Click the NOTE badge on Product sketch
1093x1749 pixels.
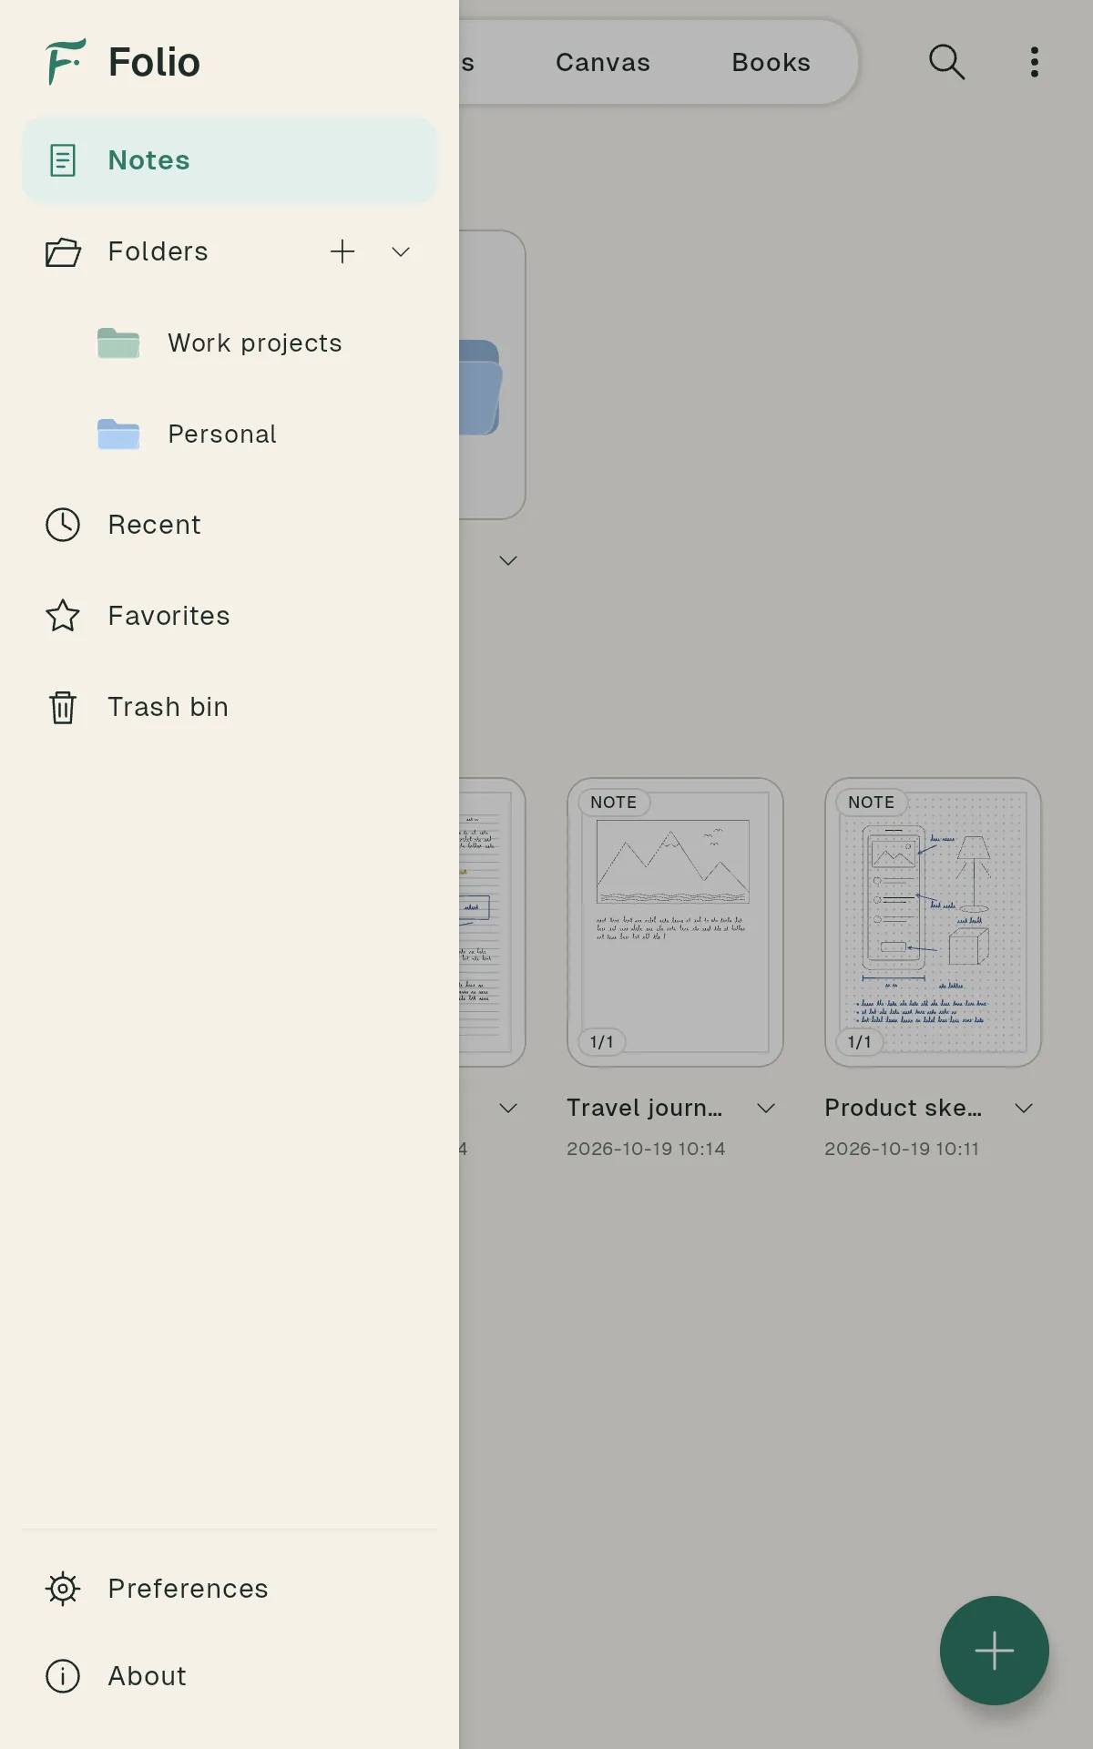point(872,803)
